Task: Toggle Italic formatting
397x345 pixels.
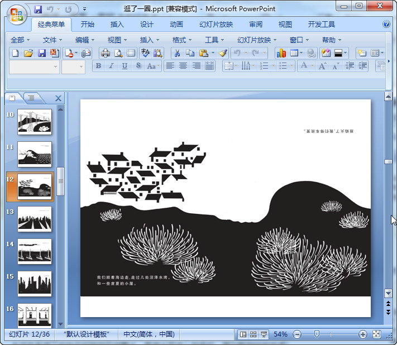Action: click(111, 66)
